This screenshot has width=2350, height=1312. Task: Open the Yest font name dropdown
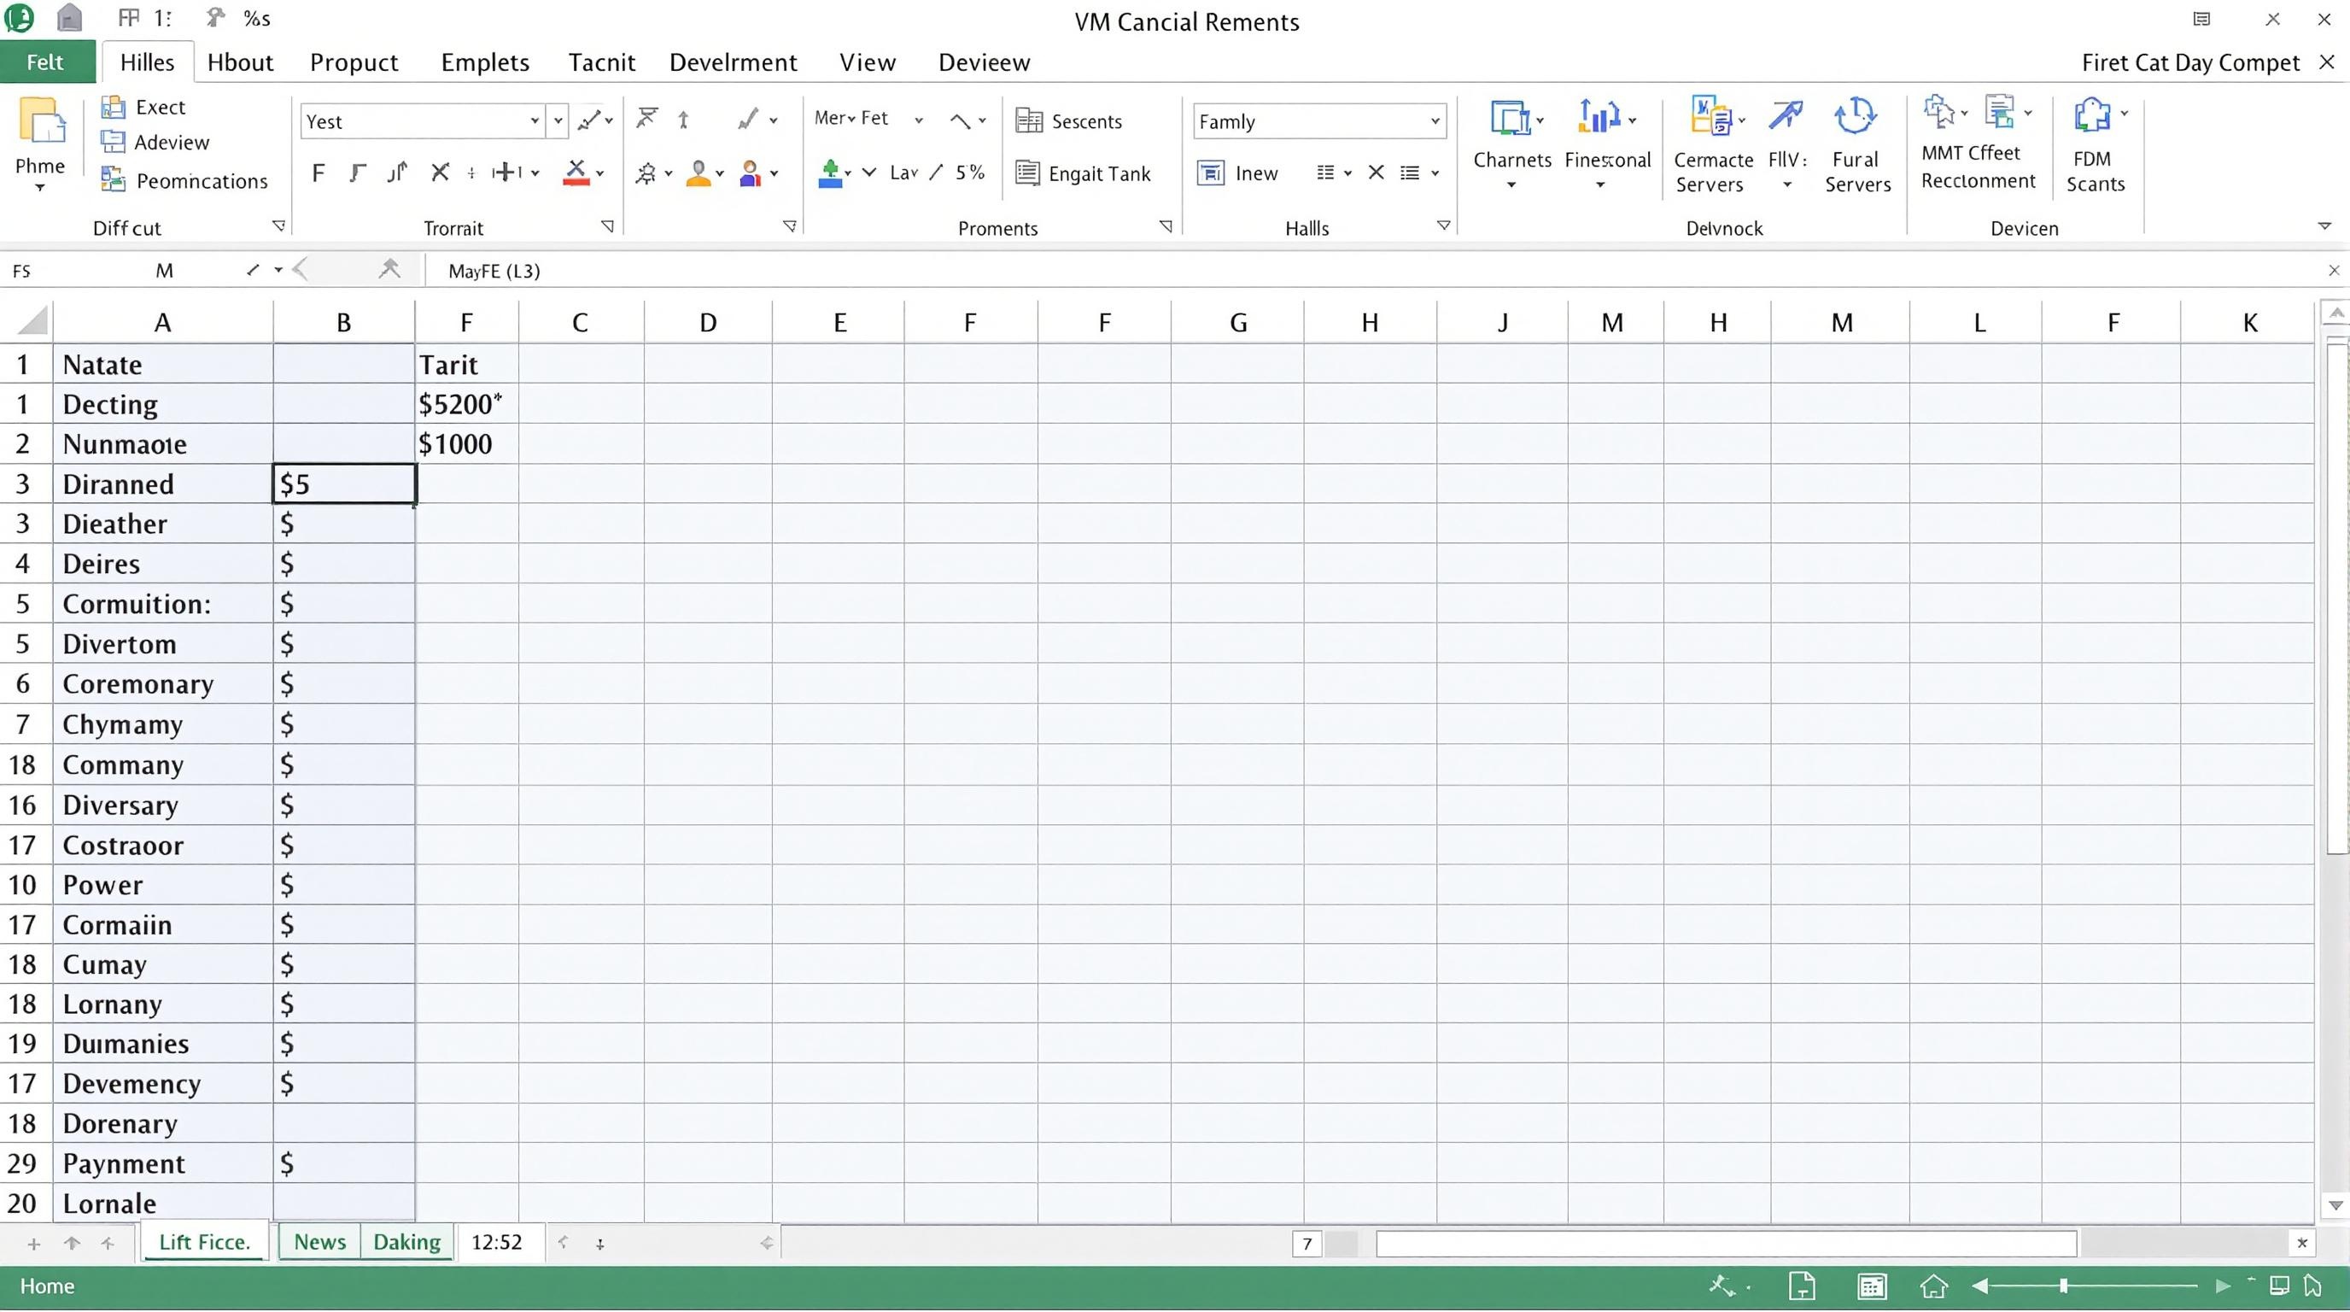(535, 121)
